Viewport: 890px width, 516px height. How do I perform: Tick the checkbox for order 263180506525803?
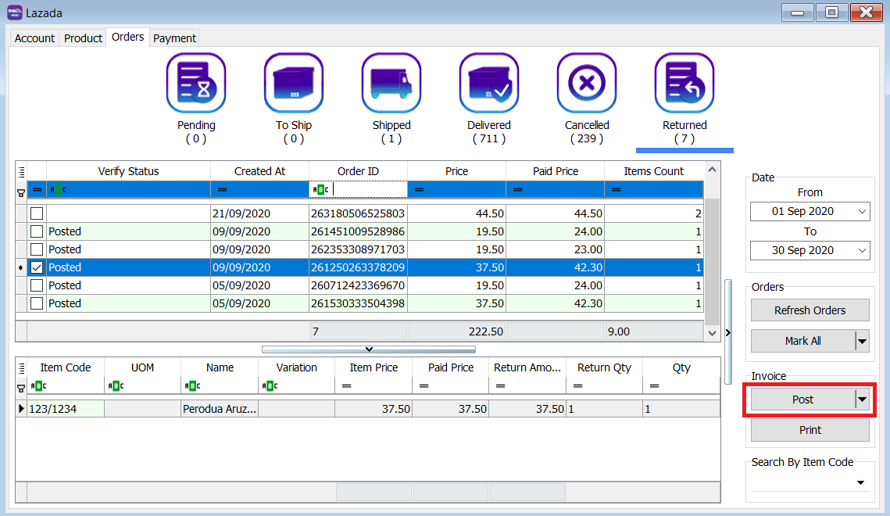click(x=37, y=213)
